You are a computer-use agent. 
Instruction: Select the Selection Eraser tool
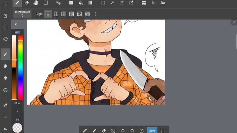point(131,3)
